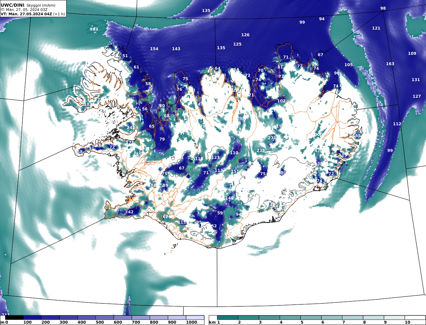
Task: Click the value 91 on Snæfellsnes
Action: [x=91, y=148]
